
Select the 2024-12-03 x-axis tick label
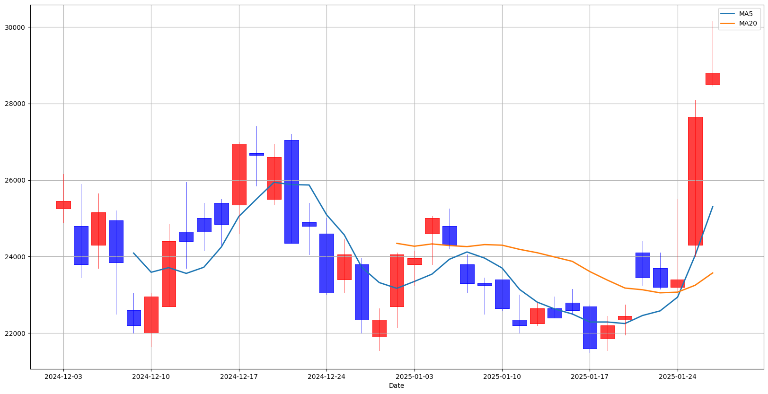coord(63,377)
